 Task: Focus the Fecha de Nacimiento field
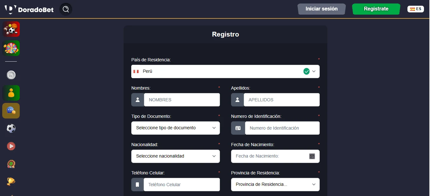pyautogui.click(x=275, y=156)
